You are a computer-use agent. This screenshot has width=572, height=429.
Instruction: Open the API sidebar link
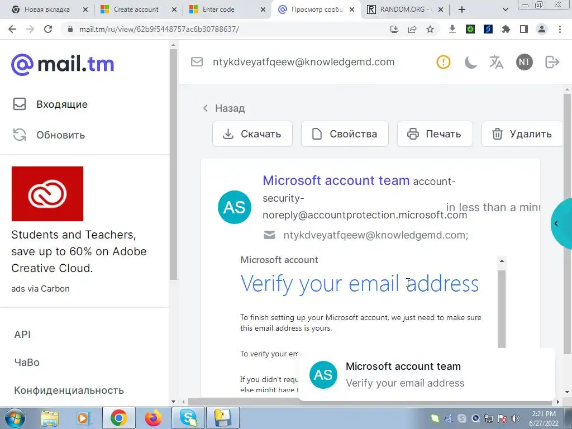(22, 334)
